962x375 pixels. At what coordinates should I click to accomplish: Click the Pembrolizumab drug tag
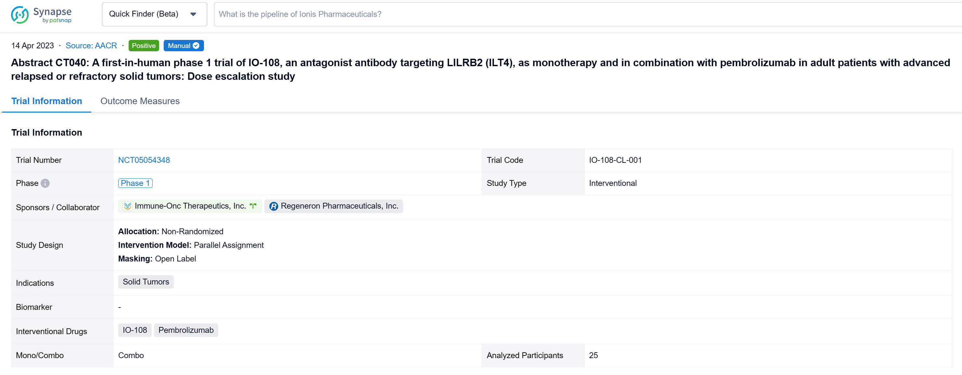click(186, 330)
